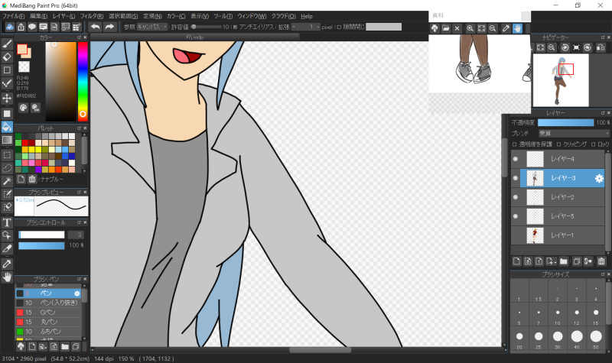Enable the クリッピング checkbox
The height and width of the screenshot is (363, 612).
[x=558, y=144]
